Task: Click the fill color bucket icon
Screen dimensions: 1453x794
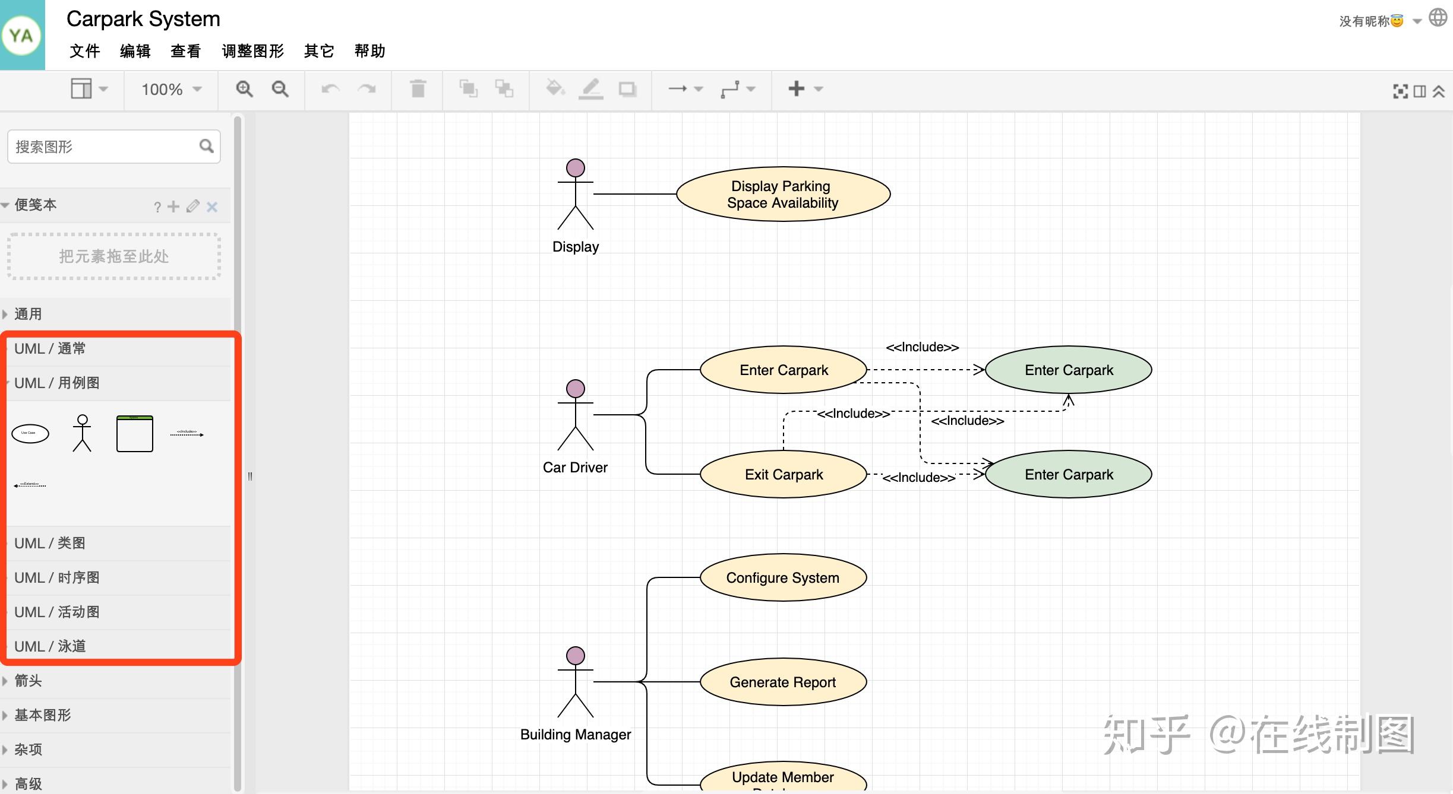Action: [555, 88]
